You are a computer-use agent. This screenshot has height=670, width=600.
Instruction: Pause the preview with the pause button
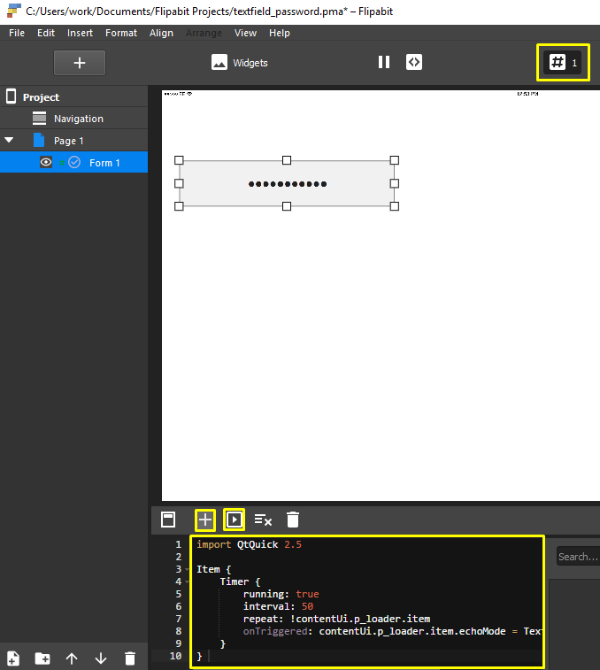coord(384,62)
